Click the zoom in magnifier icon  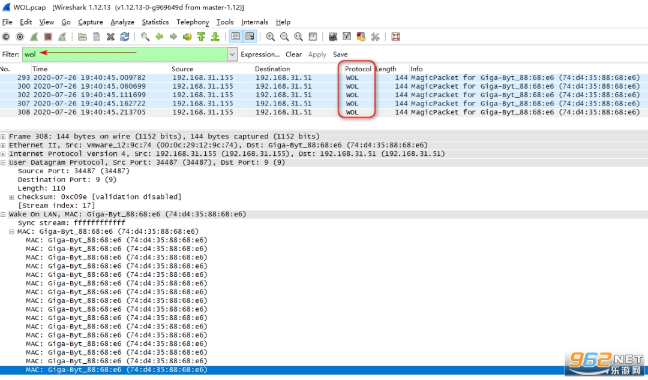tap(271, 37)
